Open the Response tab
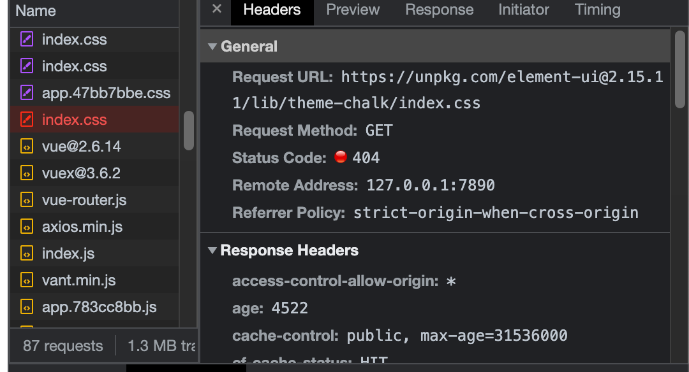Image resolution: width=689 pixels, height=372 pixels. click(439, 10)
